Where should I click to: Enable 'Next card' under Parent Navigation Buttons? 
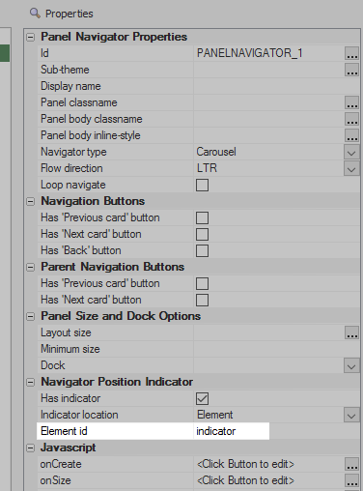click(x=202, y=300)
